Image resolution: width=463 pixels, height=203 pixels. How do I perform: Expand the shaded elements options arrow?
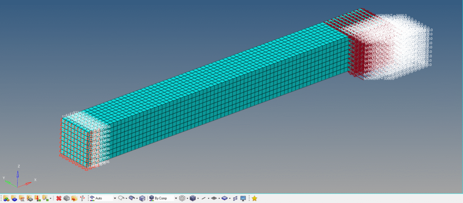tap(198, 198)
